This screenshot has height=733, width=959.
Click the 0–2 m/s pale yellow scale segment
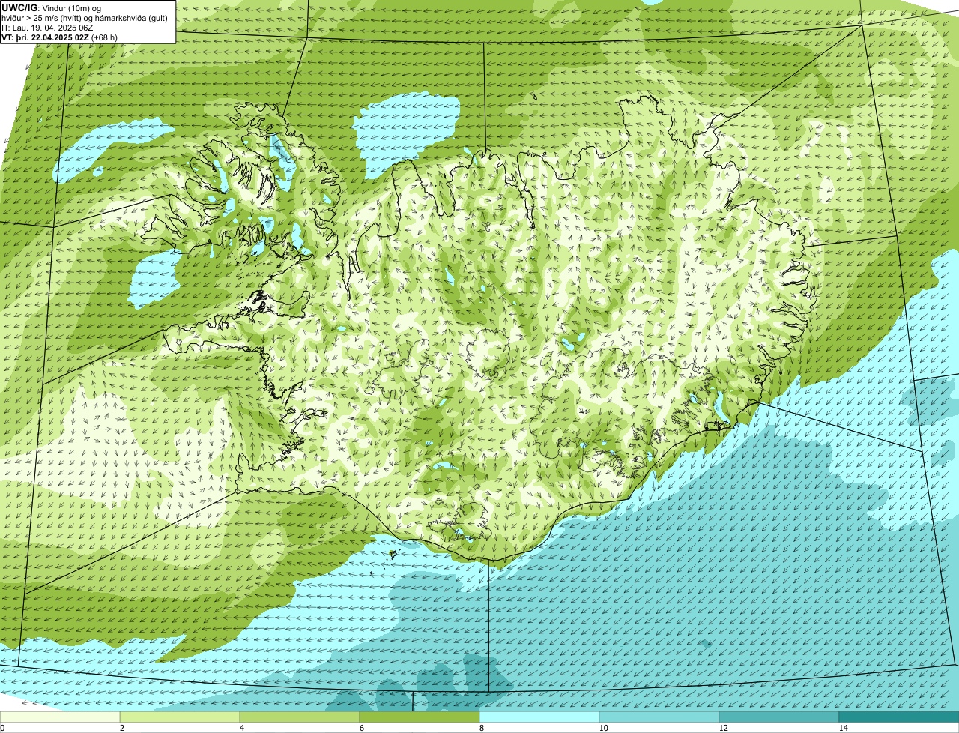click(x=60, y=717)
